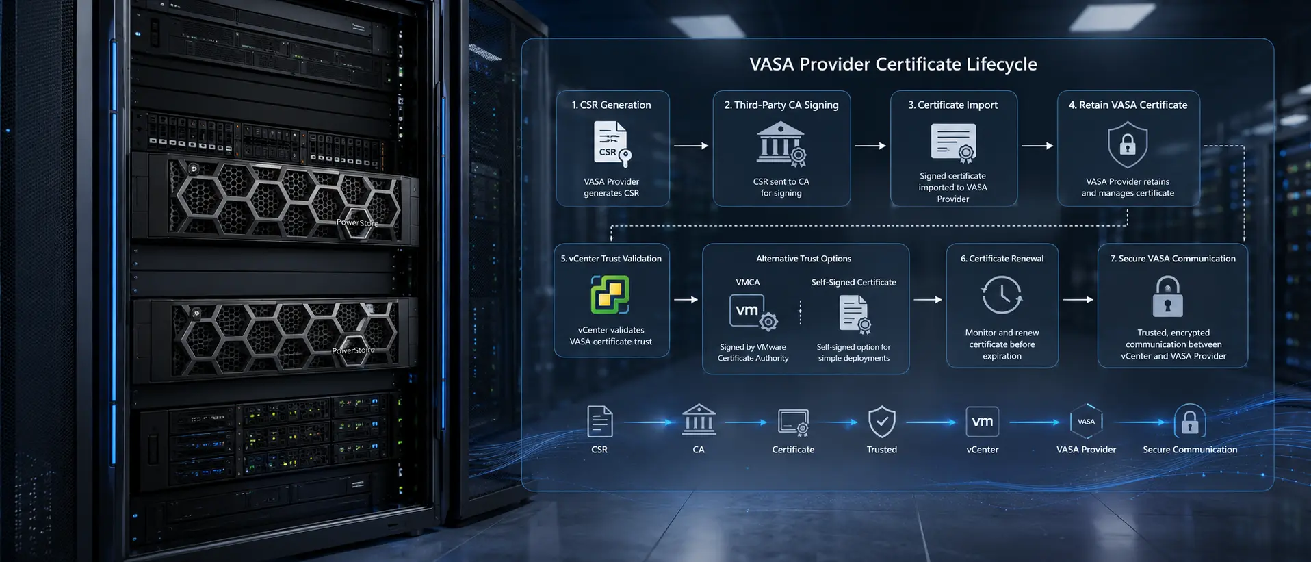Click the "VMCA" label
The image size is (1311, 562).
(747, 283)
